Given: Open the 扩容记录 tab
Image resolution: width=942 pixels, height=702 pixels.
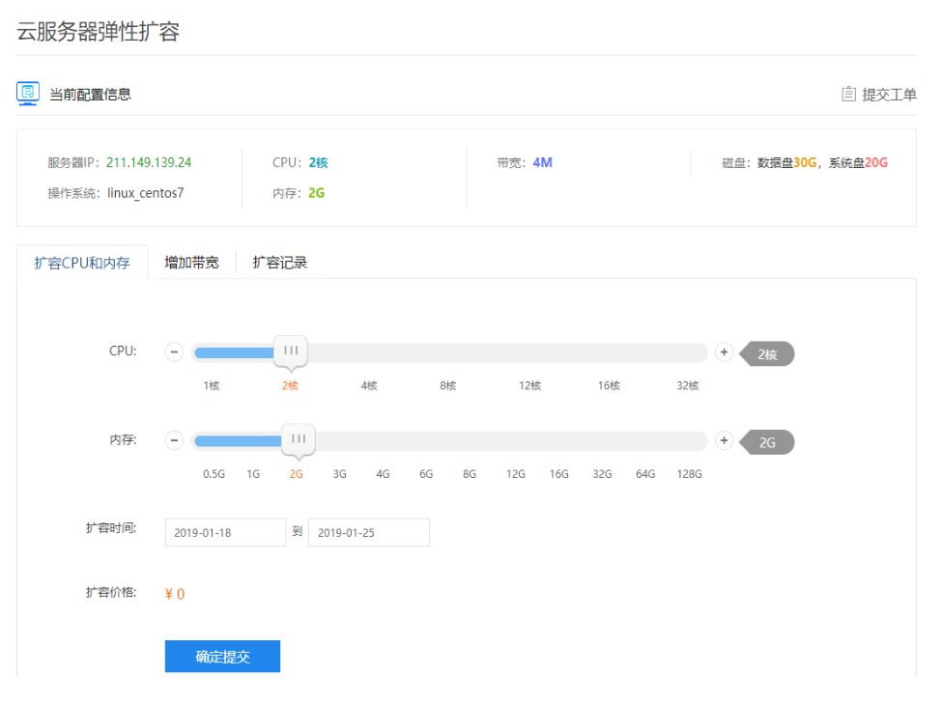Looking at the screenshot, I should click(281, 261).
